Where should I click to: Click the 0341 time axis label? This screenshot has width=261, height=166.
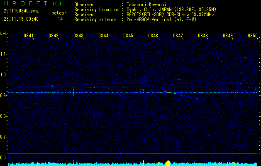click(29, 36)
